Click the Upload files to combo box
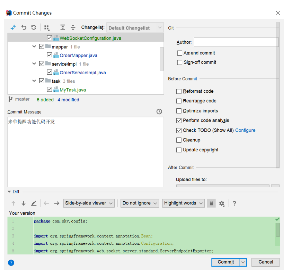This screenshot has height=276, width=292. point(223,186)
